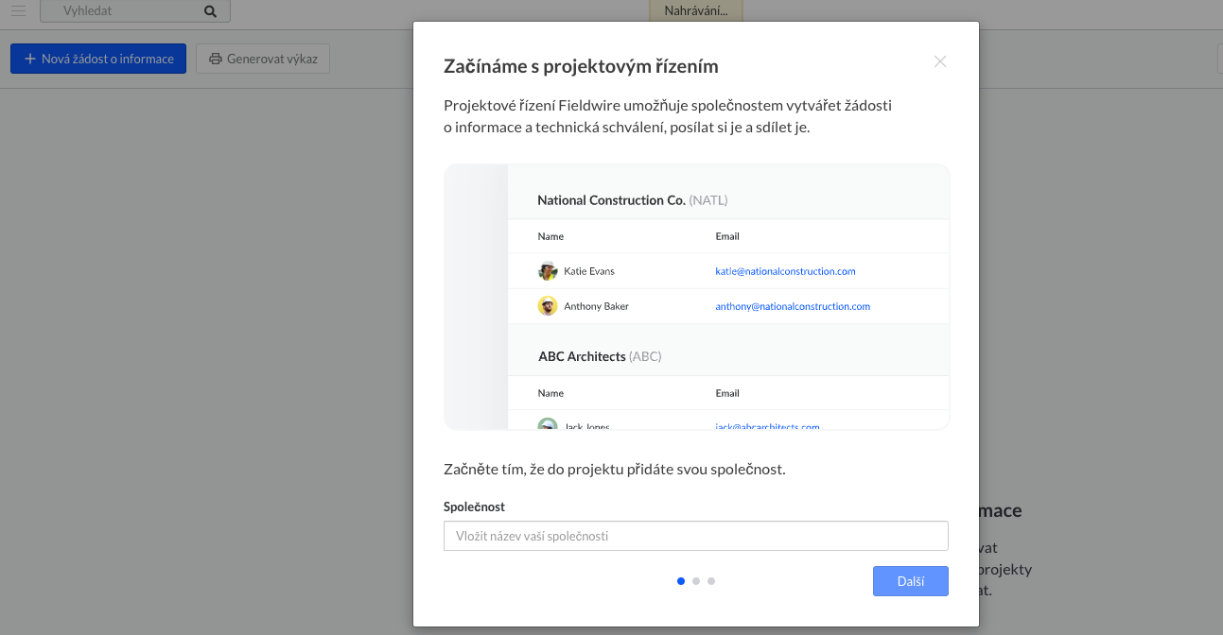This screenshot has height=635, width=1223.
Task: Click the Nahrávání... loading banner
Action: click(x=696, y=11)
